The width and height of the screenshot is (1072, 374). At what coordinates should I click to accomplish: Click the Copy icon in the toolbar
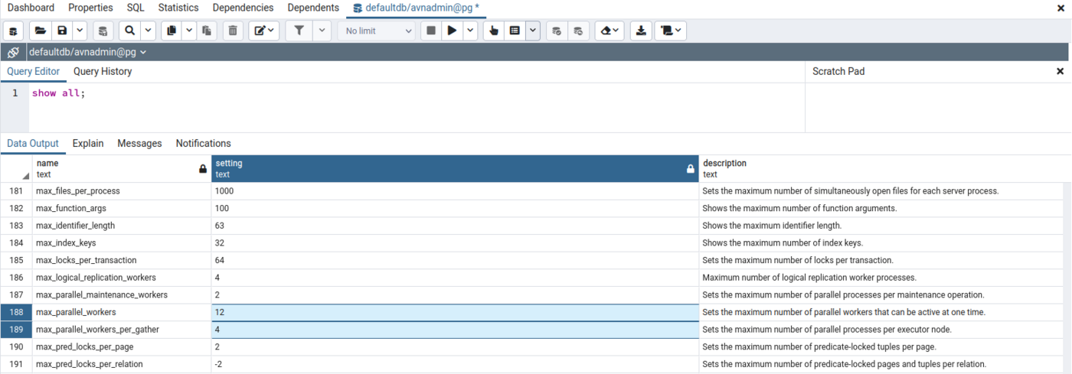[172, 31]
